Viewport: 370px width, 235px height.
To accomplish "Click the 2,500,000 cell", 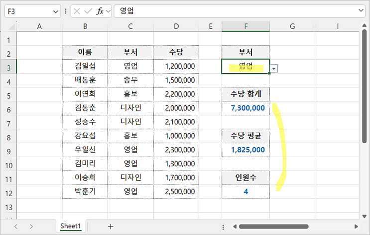I will [x=176, y=192].
